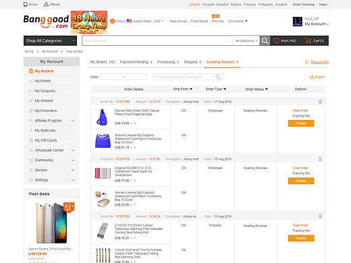The image size is (351, 263).
Task: Open the Order Tracking link
Action: pyautogui.click(x=304, y=4)
